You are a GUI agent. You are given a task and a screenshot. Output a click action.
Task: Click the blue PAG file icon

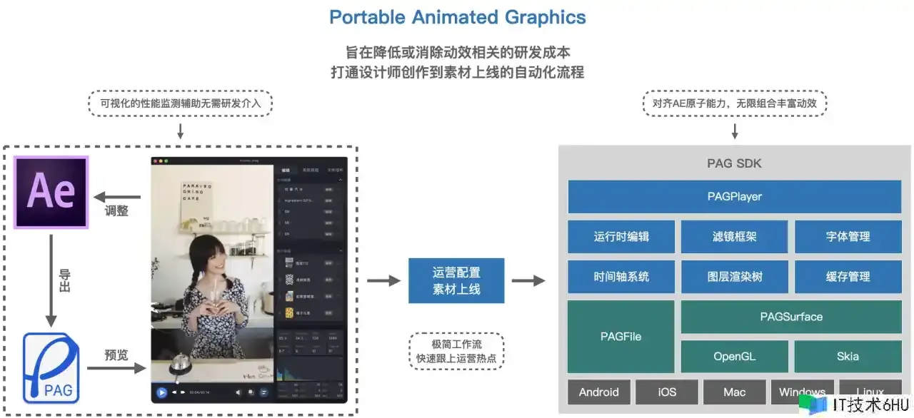[x=51, y=367]
